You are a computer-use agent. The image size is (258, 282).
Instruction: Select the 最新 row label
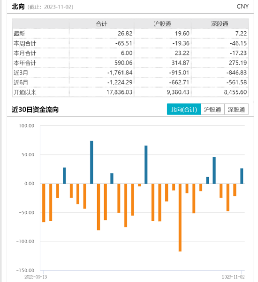pos(19,33)
